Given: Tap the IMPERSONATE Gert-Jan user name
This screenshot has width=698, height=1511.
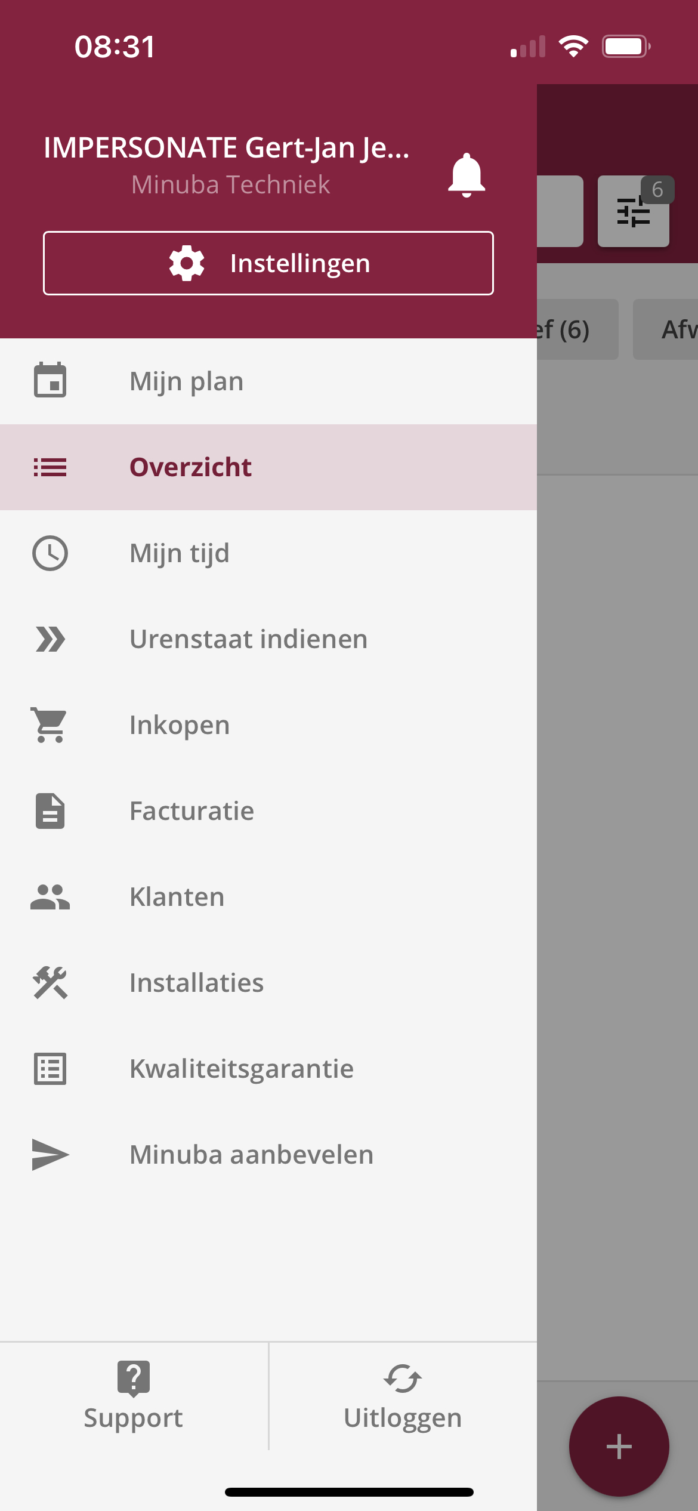Looking at the screenshot, I should click(227, 147).
